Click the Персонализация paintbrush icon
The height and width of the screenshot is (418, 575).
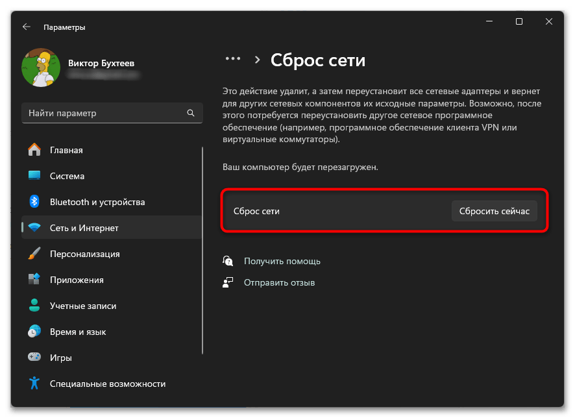(x=34, y=254)
